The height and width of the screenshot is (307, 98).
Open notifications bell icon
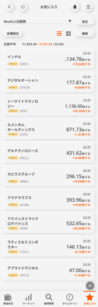click(x=75, y=7)
